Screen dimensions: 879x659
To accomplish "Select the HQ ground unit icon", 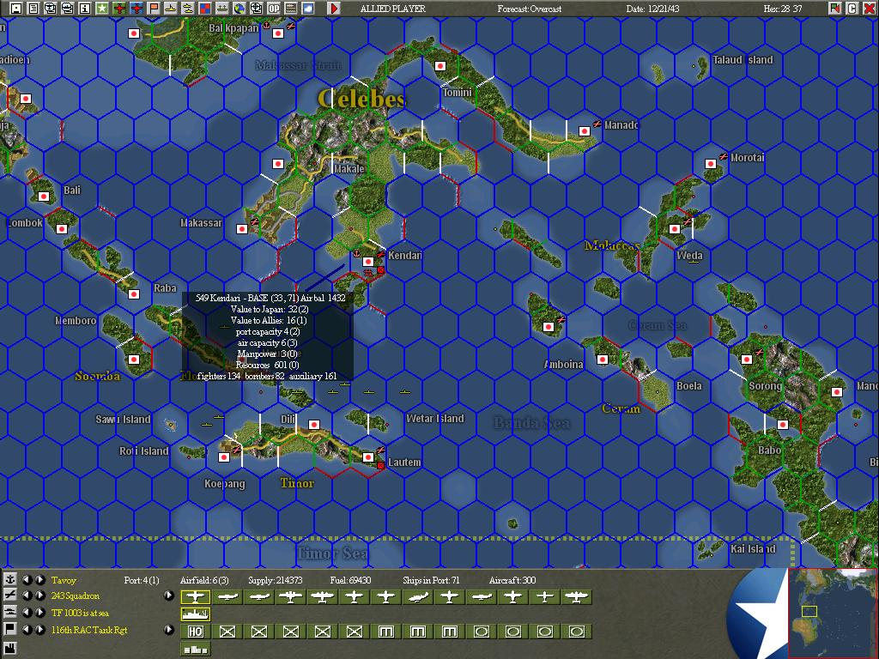I will (x=195, y=632).
